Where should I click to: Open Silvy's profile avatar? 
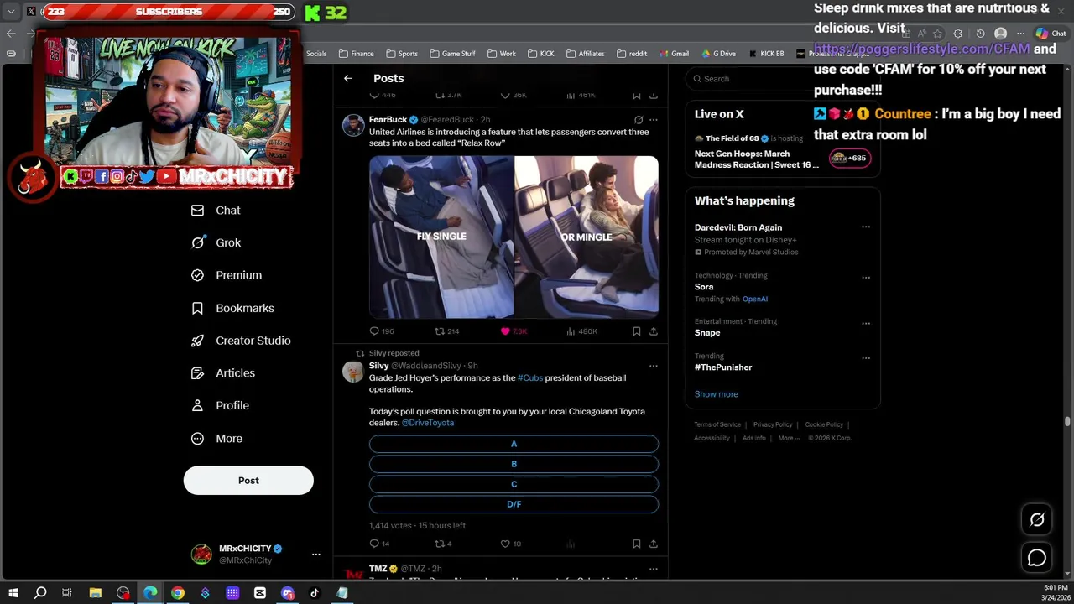[x=353, y=372]
